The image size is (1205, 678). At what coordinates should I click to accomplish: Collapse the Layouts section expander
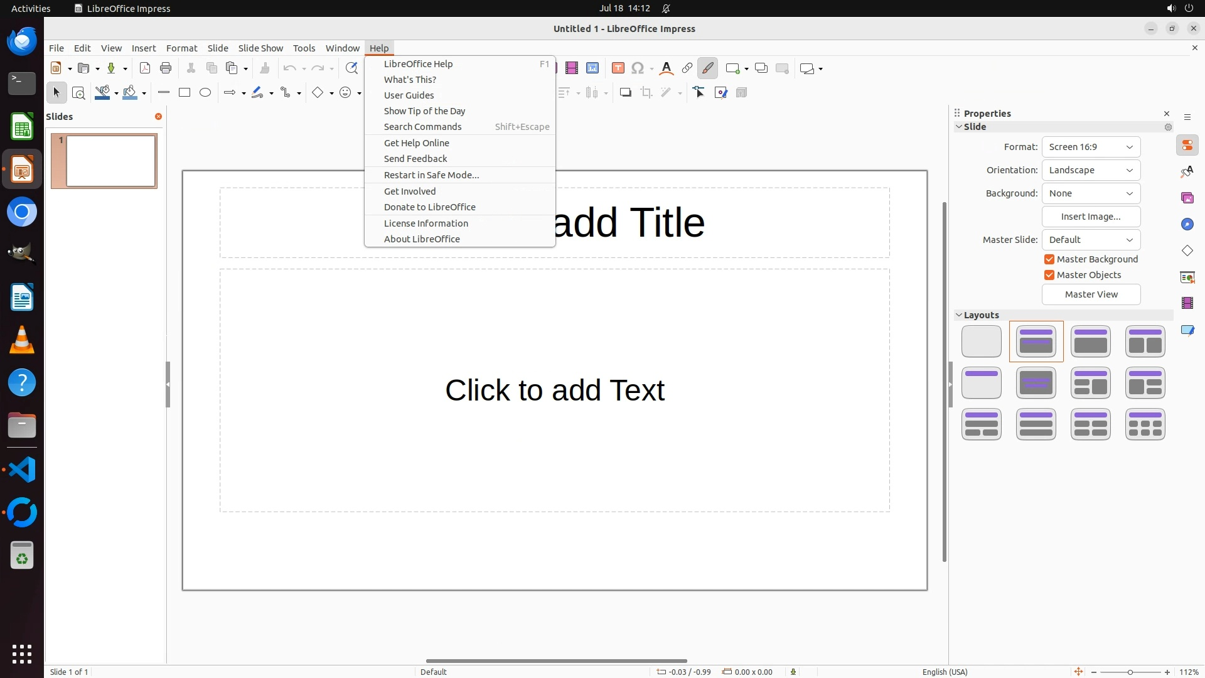(959, 315)
